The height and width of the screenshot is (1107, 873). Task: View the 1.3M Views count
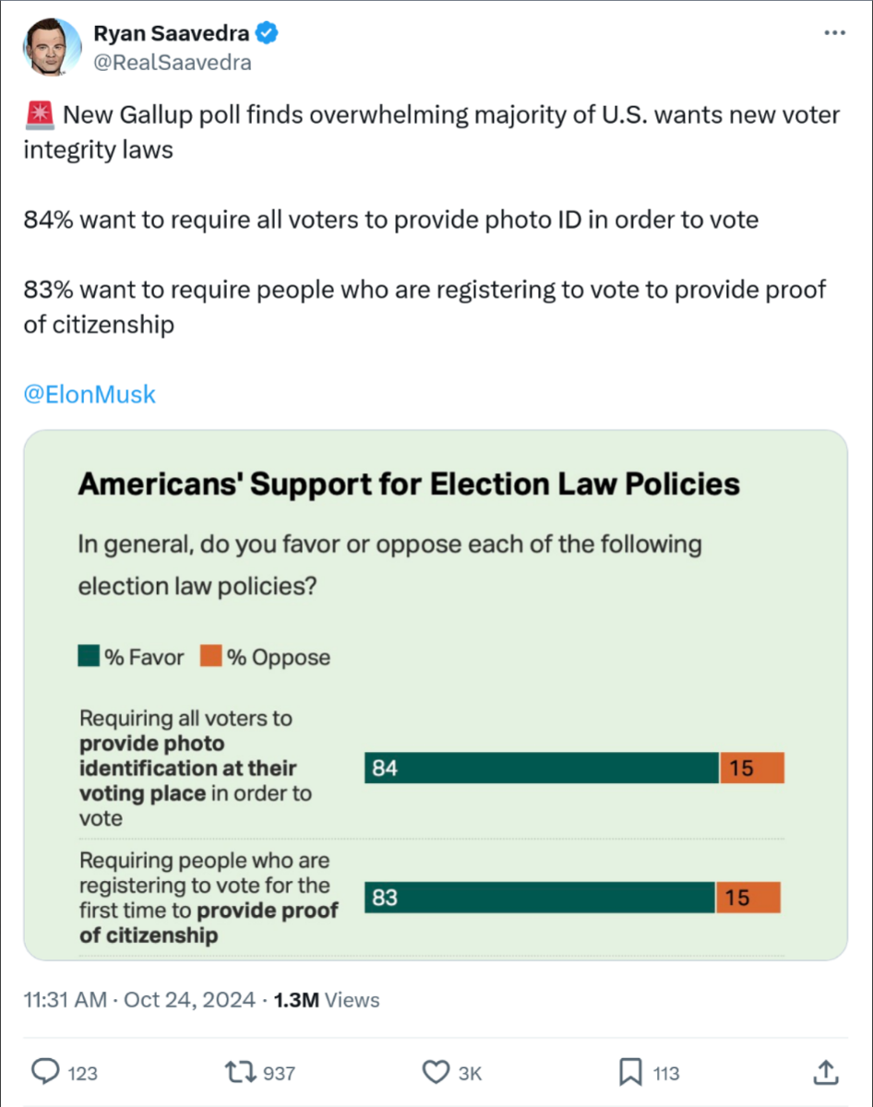(327, 999)
